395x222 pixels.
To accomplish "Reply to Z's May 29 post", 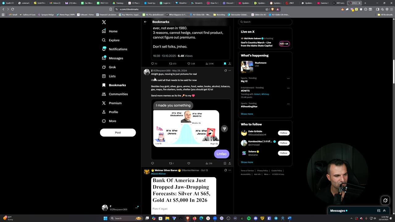I will (152, 163).
